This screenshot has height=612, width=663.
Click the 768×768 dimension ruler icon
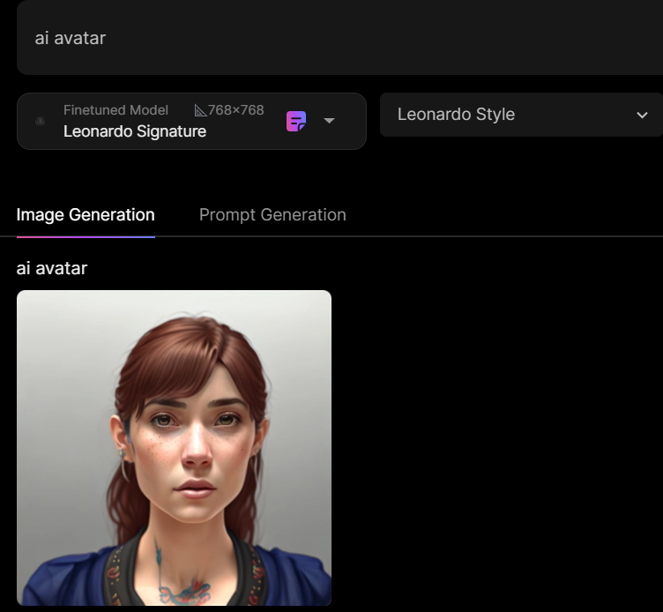200,111
